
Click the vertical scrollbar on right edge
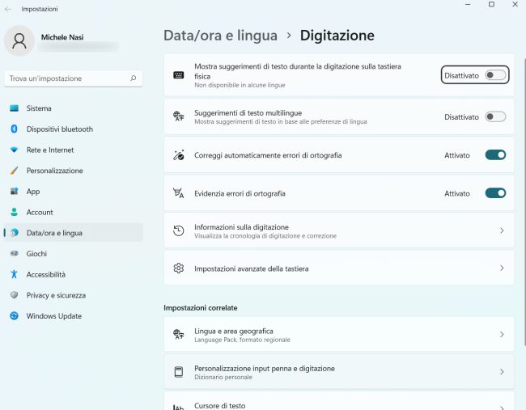(x=524, y=202)
